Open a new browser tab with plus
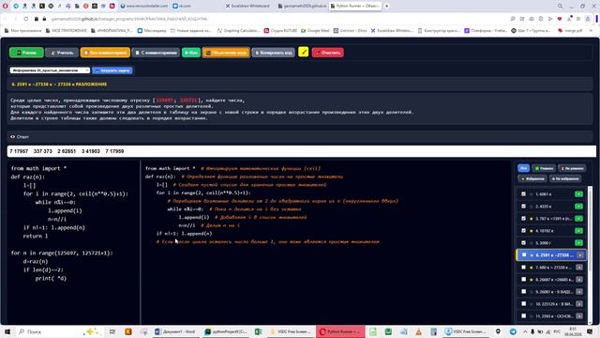This screenshot has height=338, width=600. tap(386, 7)
